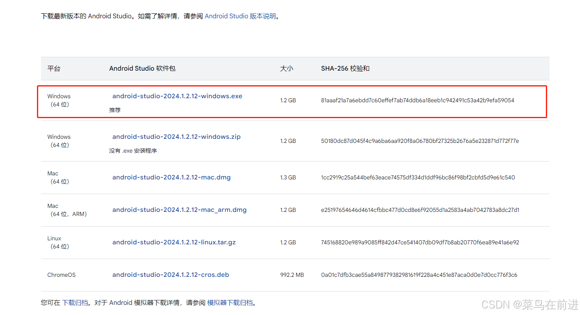Image resolution: width=580 pixels, height=315 pixels.
Task: Click the 大小 column header
Action: pos(286,69)
